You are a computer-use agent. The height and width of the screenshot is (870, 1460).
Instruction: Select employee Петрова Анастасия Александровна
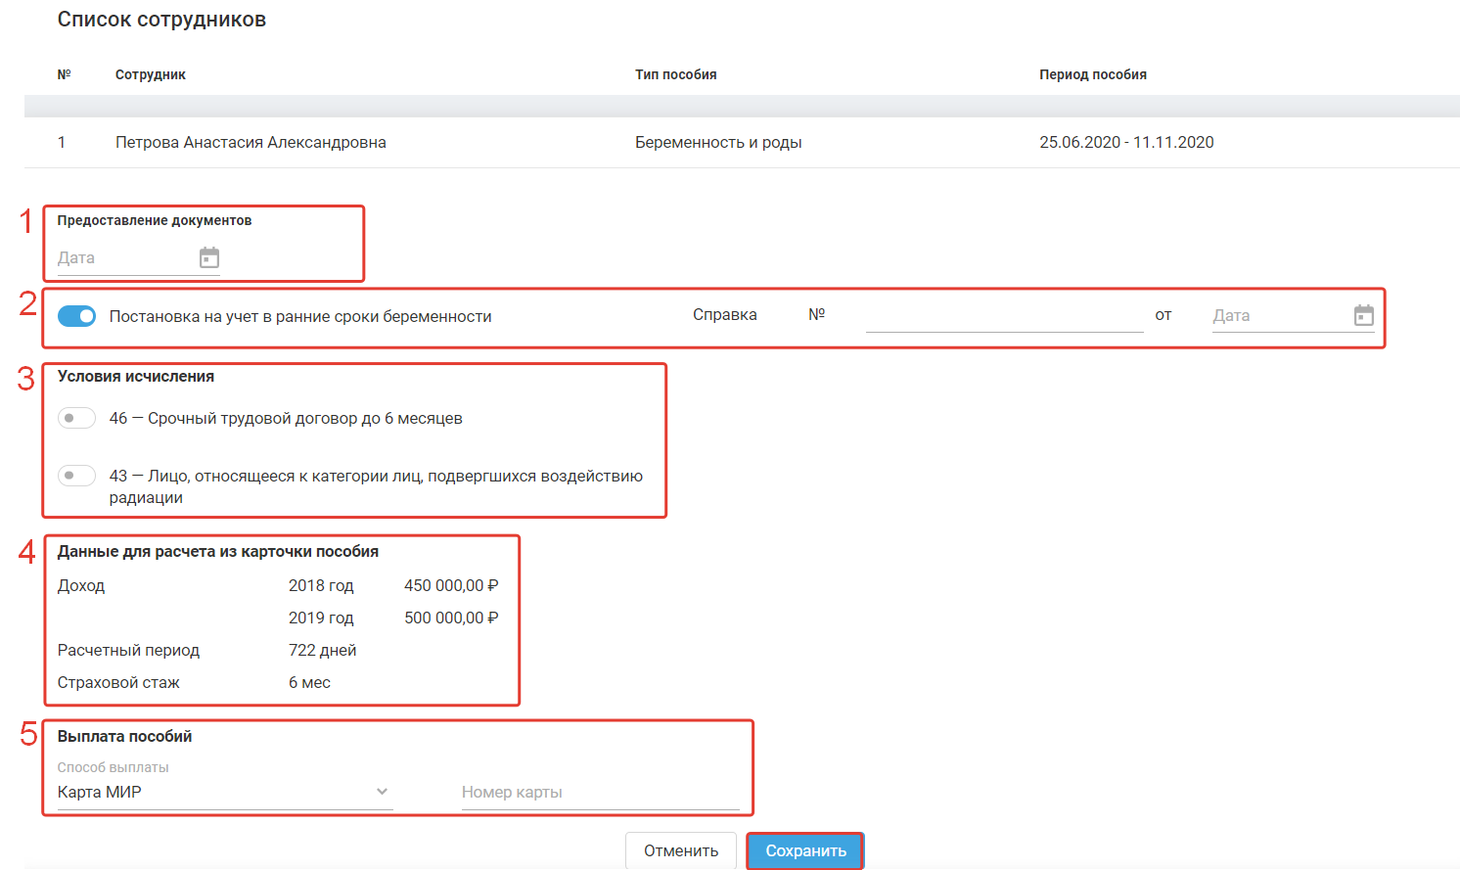251,143
